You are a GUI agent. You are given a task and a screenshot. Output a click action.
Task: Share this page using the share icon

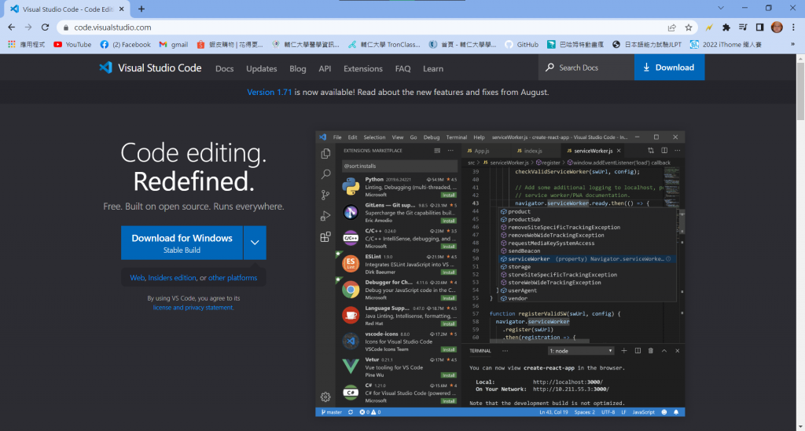(671, 27)
